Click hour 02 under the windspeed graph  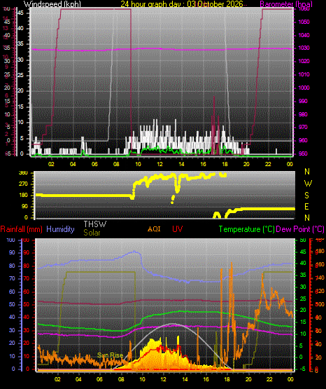coord(51,164)
